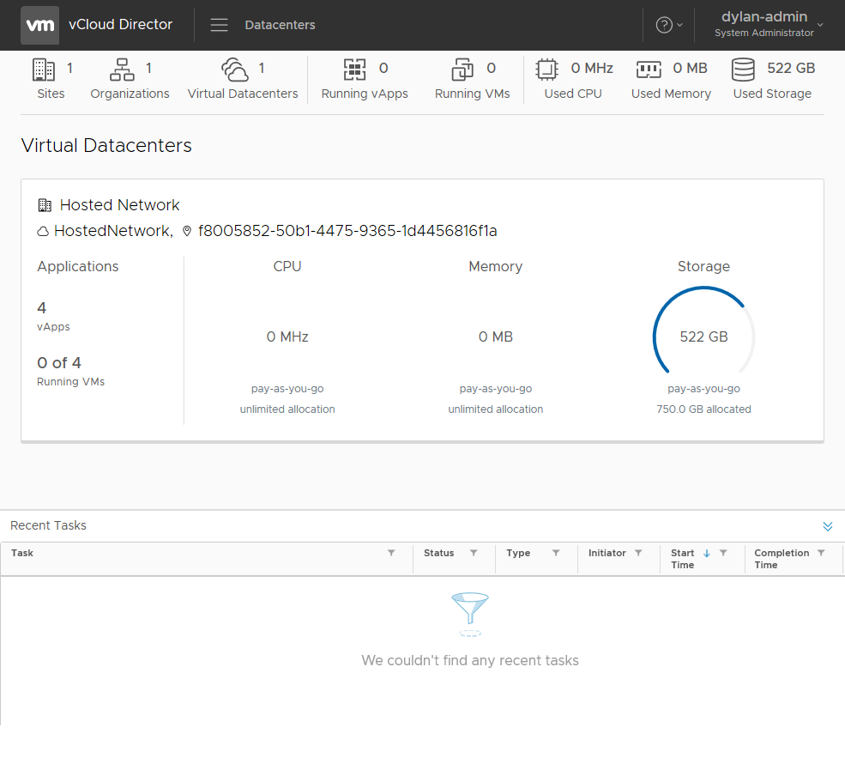Open the Hosted Network datacenter card title
Viewport: 845px width, 782px height.
click(x=119, y=205)
